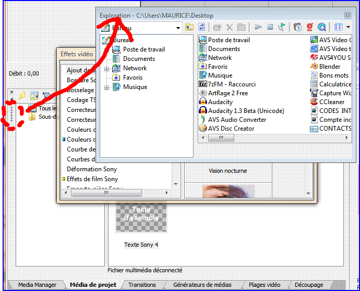Switch to Découpage tab

309,285
